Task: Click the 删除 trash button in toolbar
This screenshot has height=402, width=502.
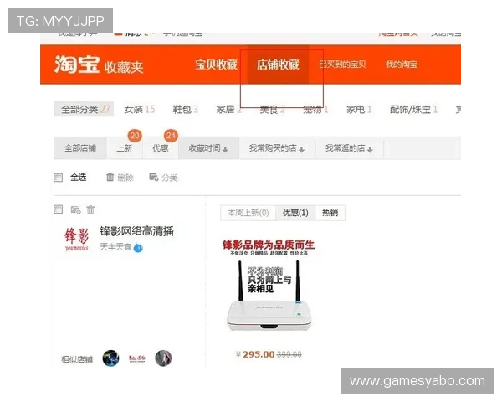Action: (120, 178)
